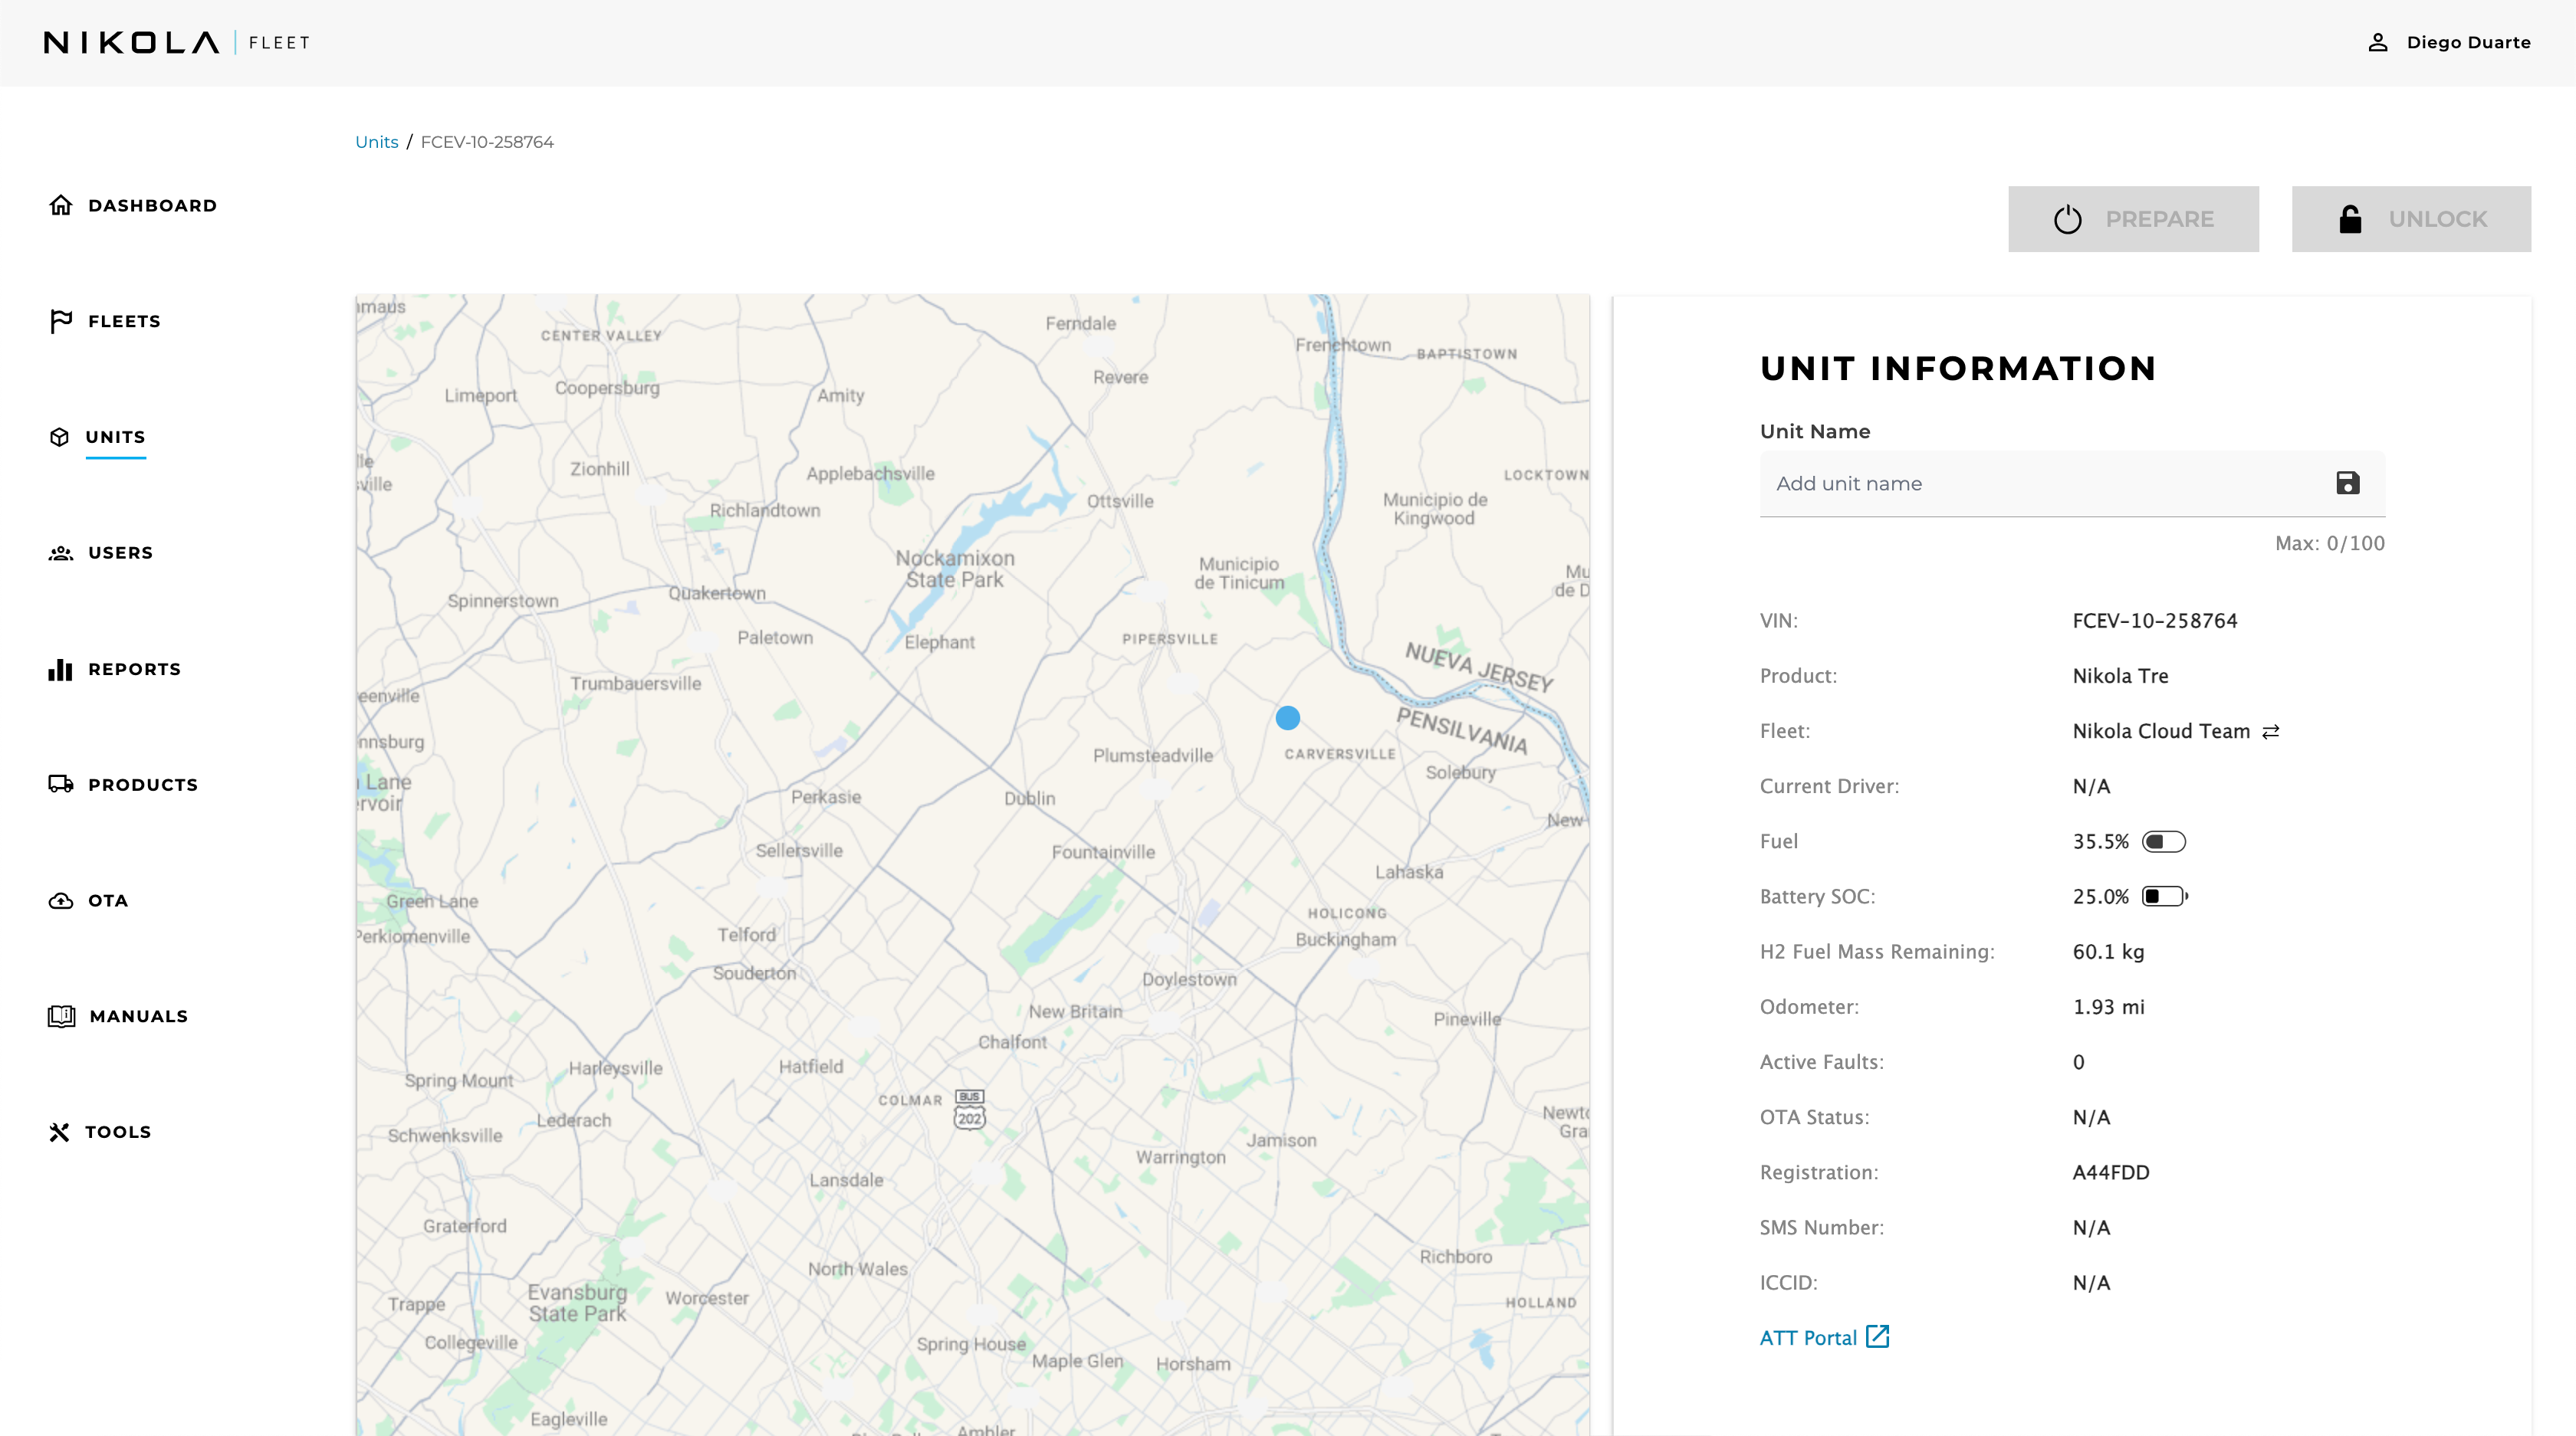Save unit name with the floppy icon
This screenshot has height=1436, width=2576.
pyautogui.click(x=2347, y=484)
